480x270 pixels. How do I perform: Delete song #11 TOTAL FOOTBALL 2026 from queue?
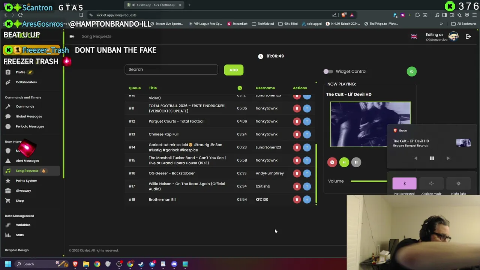tap(297, 108)
